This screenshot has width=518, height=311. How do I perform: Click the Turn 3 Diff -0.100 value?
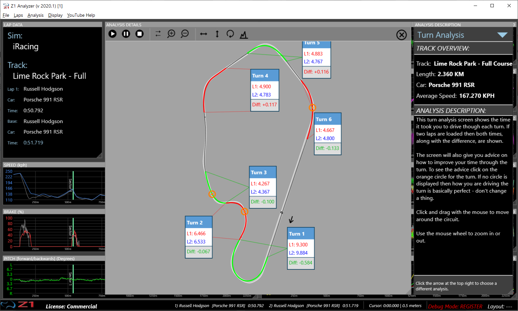[x=262, y=202]
